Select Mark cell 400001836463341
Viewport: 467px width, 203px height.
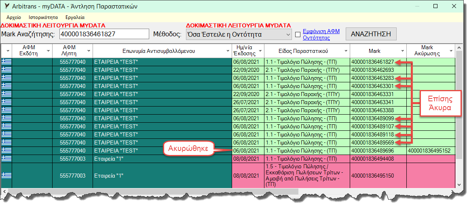pos(378,102)
